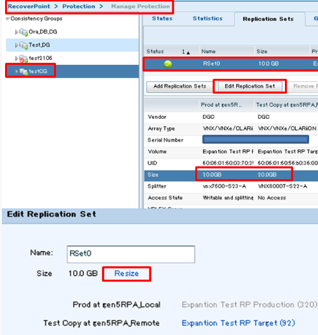This screenshot has height=335, width=318.
Task: Click the Test_DG group icon
Action: (24, 45)
